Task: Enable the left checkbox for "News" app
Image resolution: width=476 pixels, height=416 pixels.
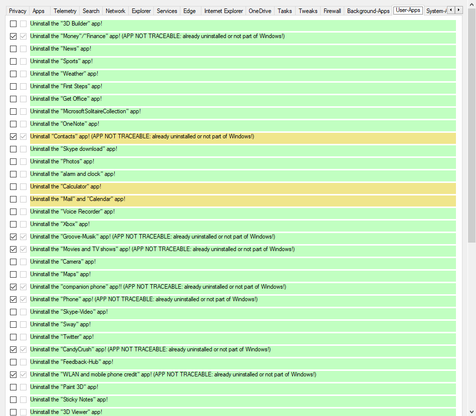Action: tap(14, 49)
